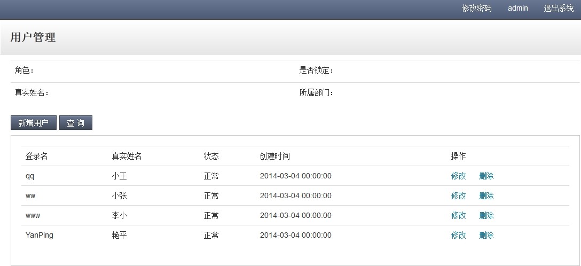Edit user www via 修改

458,215
